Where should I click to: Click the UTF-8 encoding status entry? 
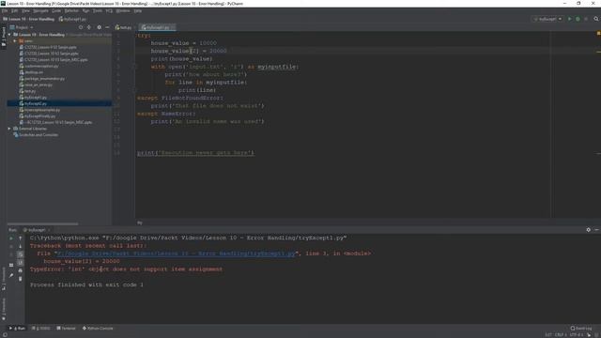click(x=576, y=335)
